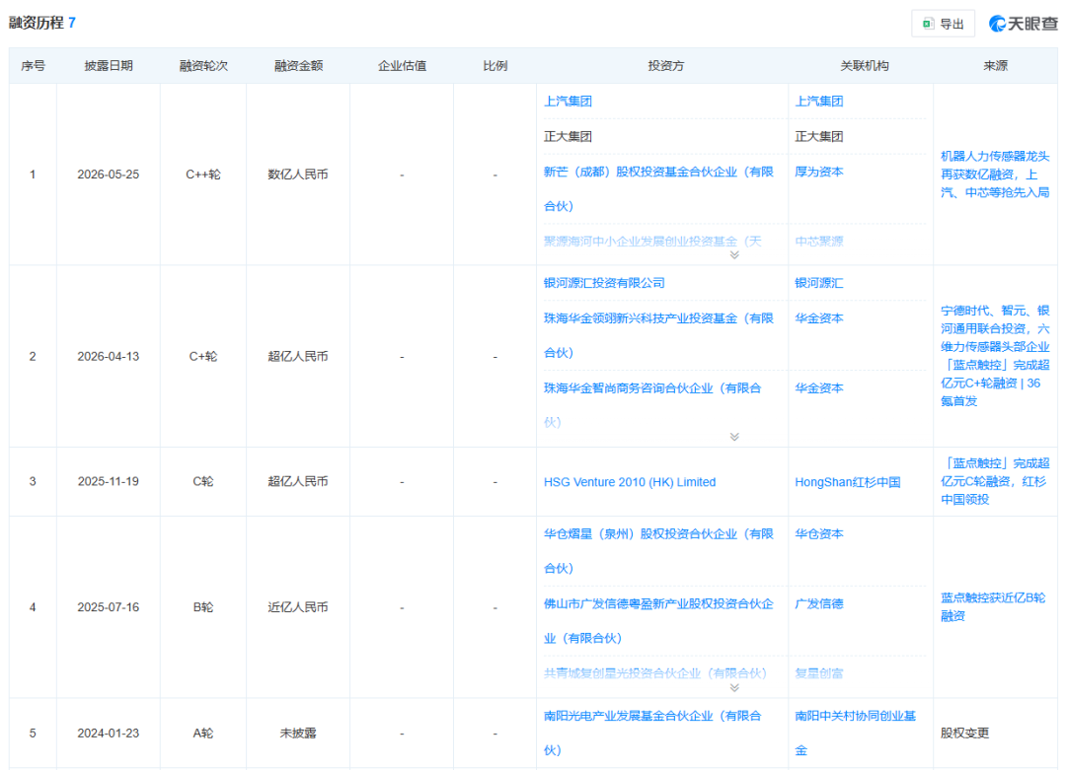Screen dimensions: 1066x770
Task: Click round cell C++轮
Action: [x=203, y=175]
